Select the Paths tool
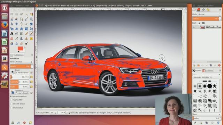The height and width of the screenshot is (125, 223). point(22,19)
